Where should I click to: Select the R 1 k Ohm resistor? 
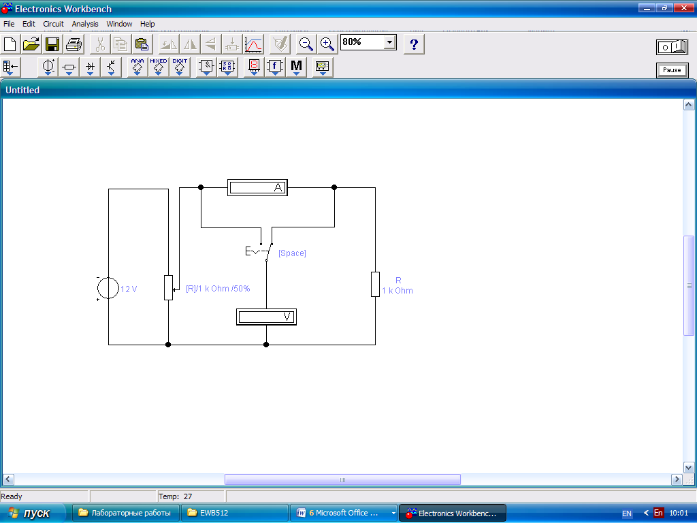pyautogui.click(x=375, y=284)
